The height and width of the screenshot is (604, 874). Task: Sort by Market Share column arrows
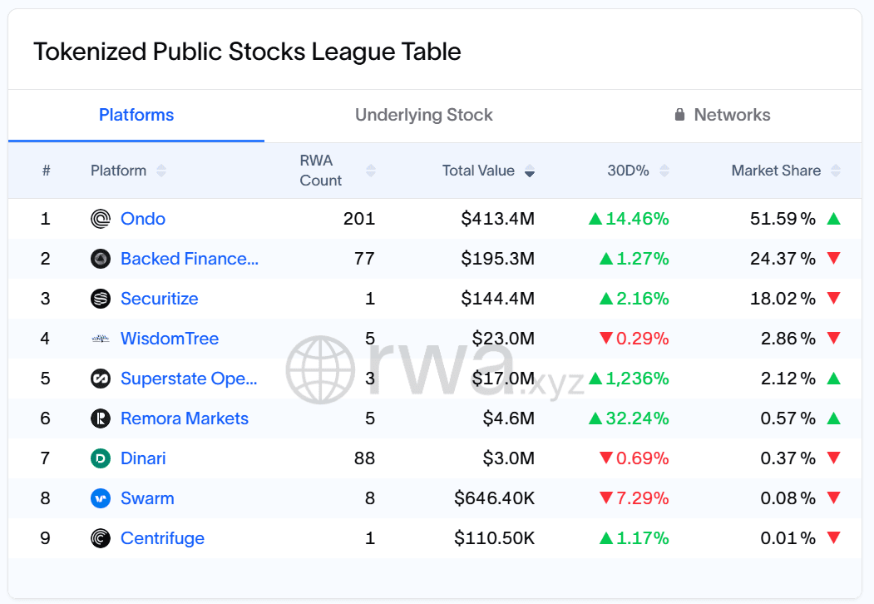click(836, 171)
